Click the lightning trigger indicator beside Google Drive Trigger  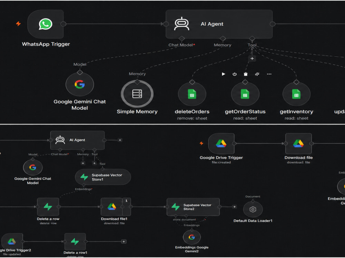201,143
